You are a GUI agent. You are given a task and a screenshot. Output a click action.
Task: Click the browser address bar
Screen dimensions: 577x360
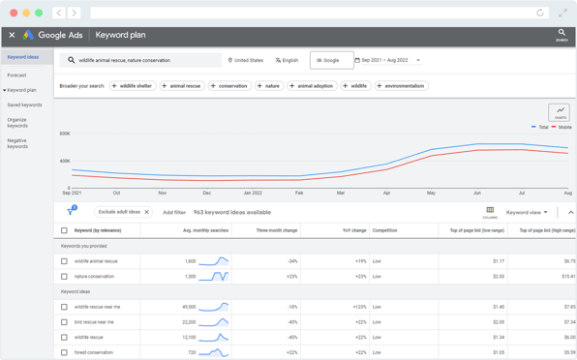[x=319, y=13]
